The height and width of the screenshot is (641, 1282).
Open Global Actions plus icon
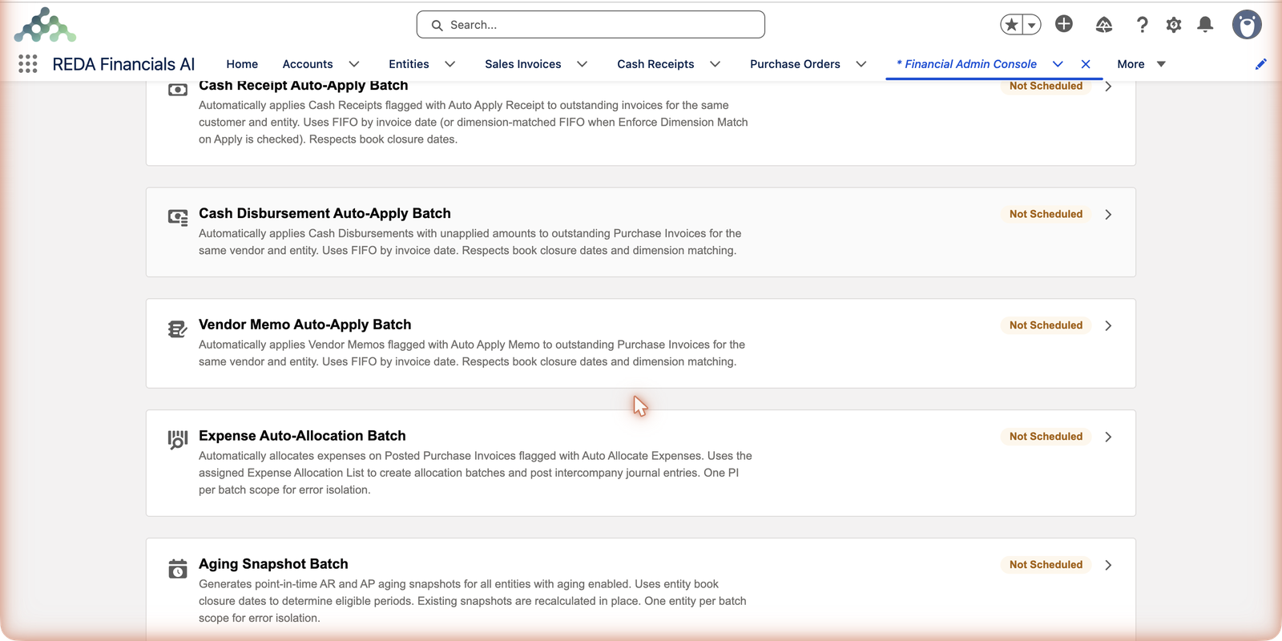[x=1064, y=24]
